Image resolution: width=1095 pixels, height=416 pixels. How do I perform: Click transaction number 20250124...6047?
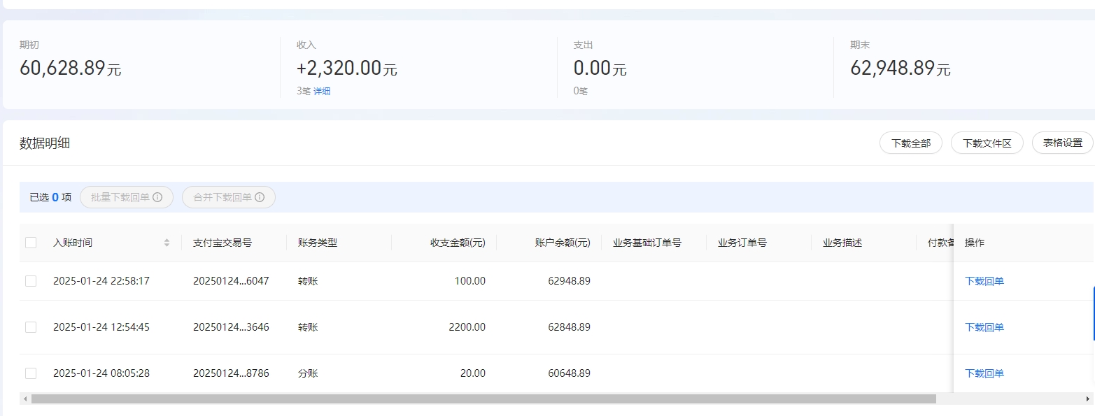click(x=231, y=281)
